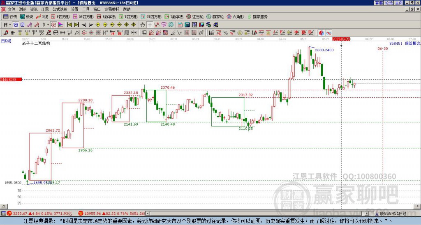Open the 交易委托 menu
This screenshot has width=421, height=225.
coord(112,9)
